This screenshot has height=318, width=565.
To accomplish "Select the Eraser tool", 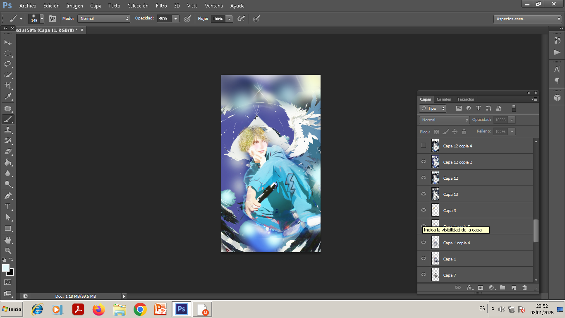I will pos(8,152).
